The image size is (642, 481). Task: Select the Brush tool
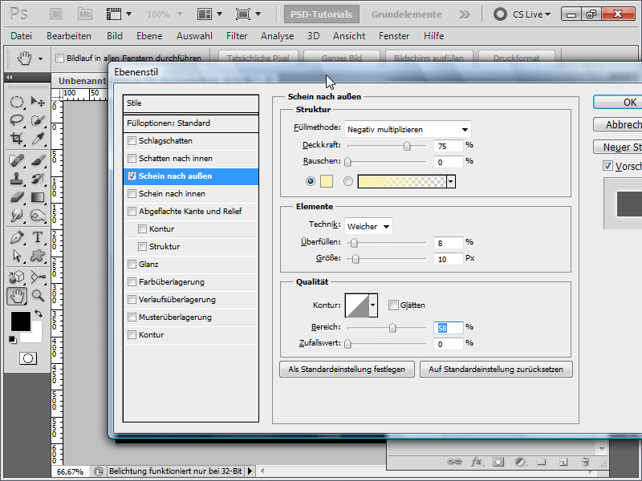tap(38, 160)
